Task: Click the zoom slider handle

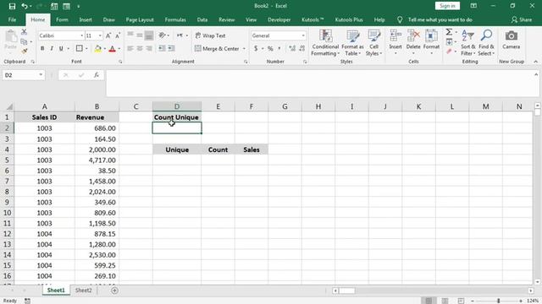Action: pos(498,301)
